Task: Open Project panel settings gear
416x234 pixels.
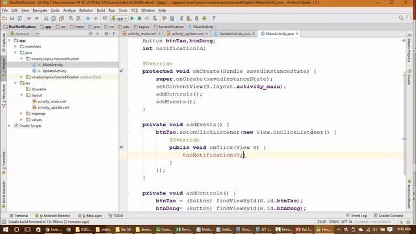Action: coord(106,34)
